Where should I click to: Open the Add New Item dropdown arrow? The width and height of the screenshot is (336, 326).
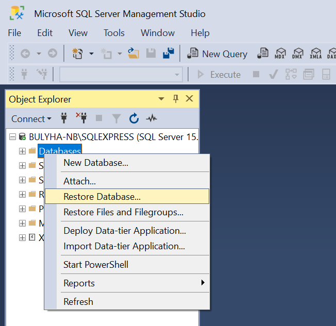pos(120,54)
